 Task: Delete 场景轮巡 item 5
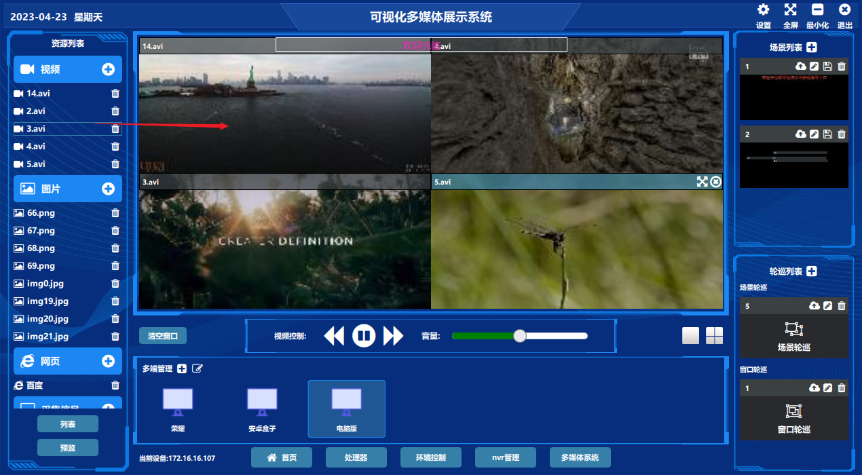tap(842, 306)
